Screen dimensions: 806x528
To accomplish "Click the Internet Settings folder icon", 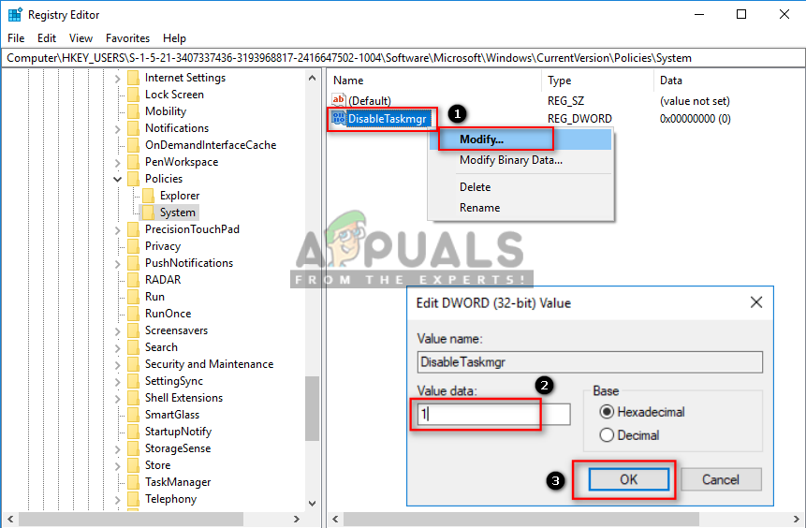I will click(133, 78).
